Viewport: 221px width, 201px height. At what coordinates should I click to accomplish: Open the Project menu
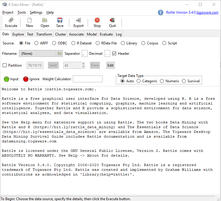point(8,12)
